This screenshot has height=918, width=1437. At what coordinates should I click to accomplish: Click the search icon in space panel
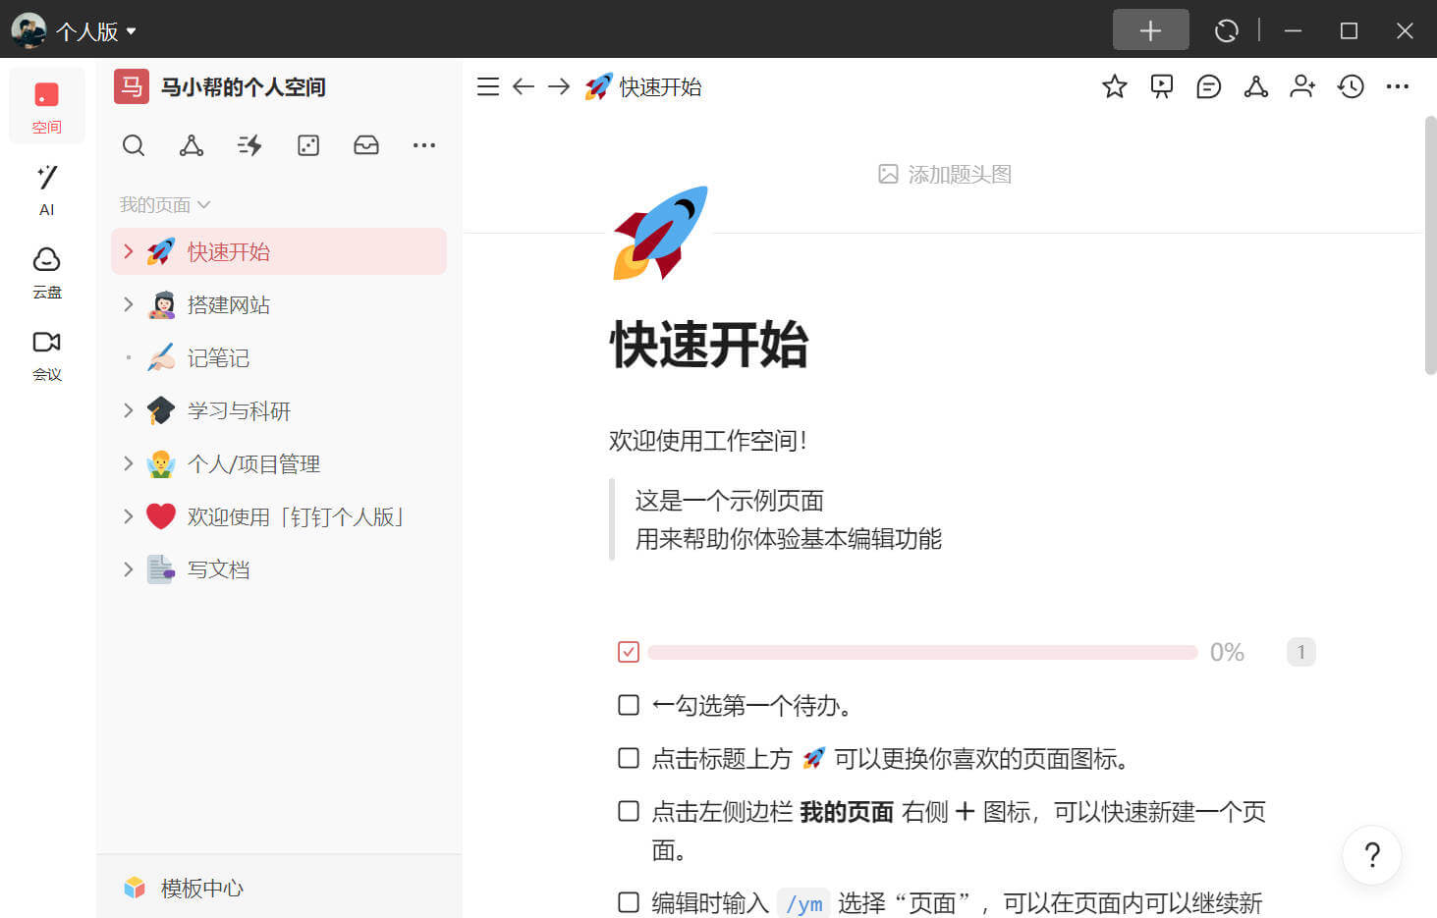134,145
